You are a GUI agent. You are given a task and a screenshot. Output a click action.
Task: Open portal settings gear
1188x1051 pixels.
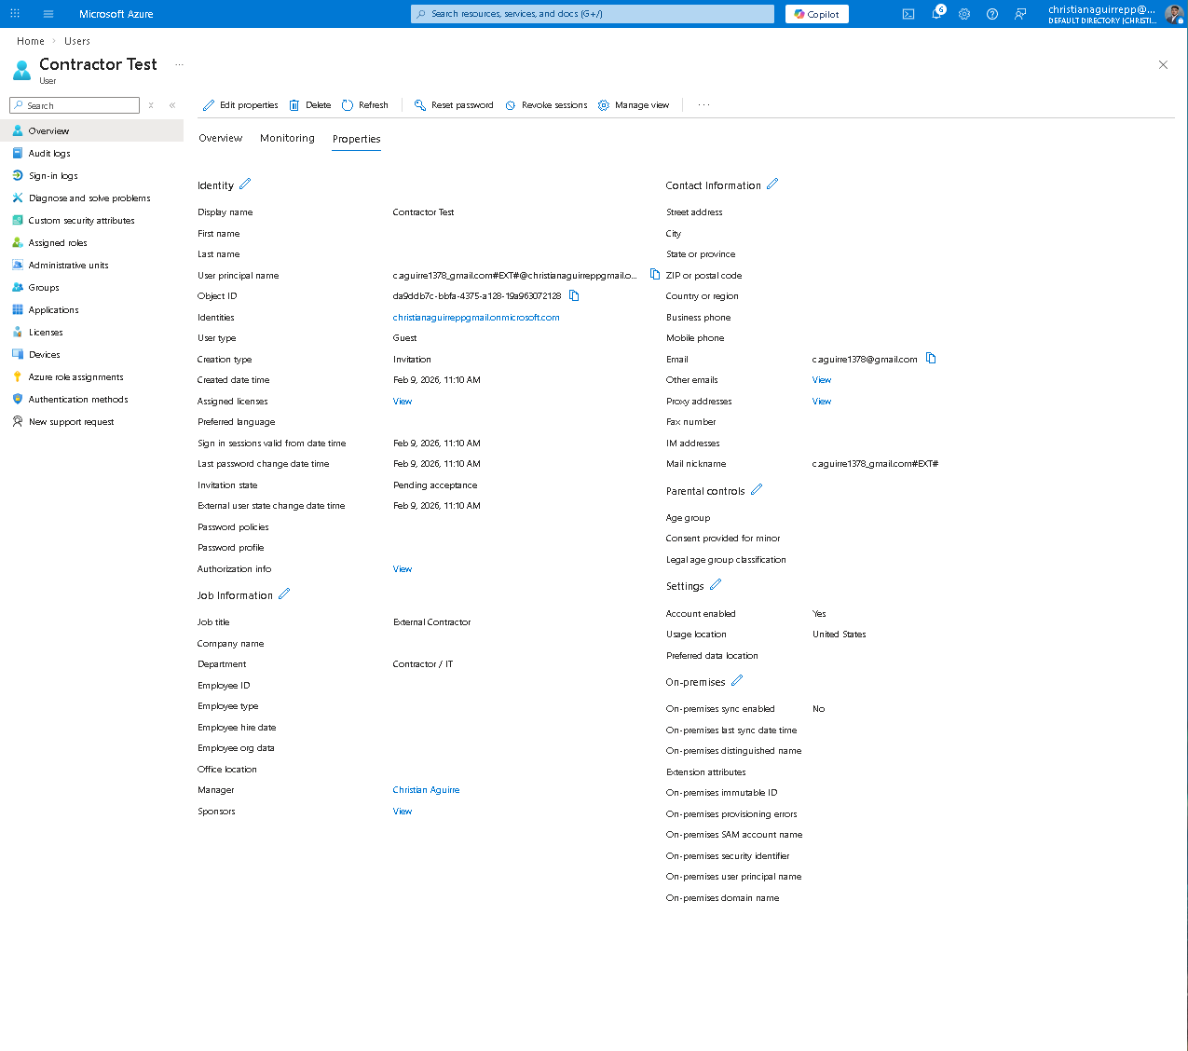(964, 14)
